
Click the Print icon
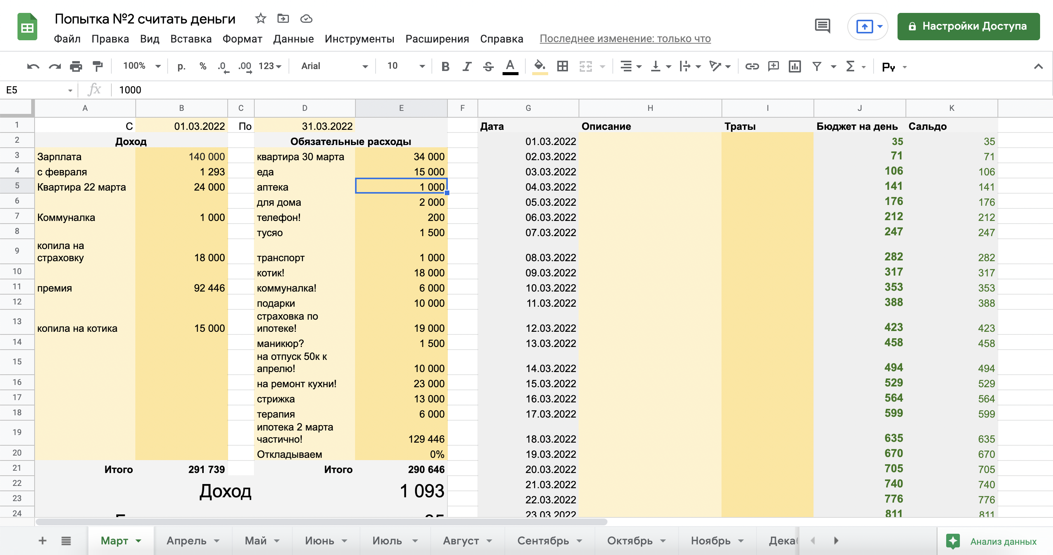click(x=76, y=66)
